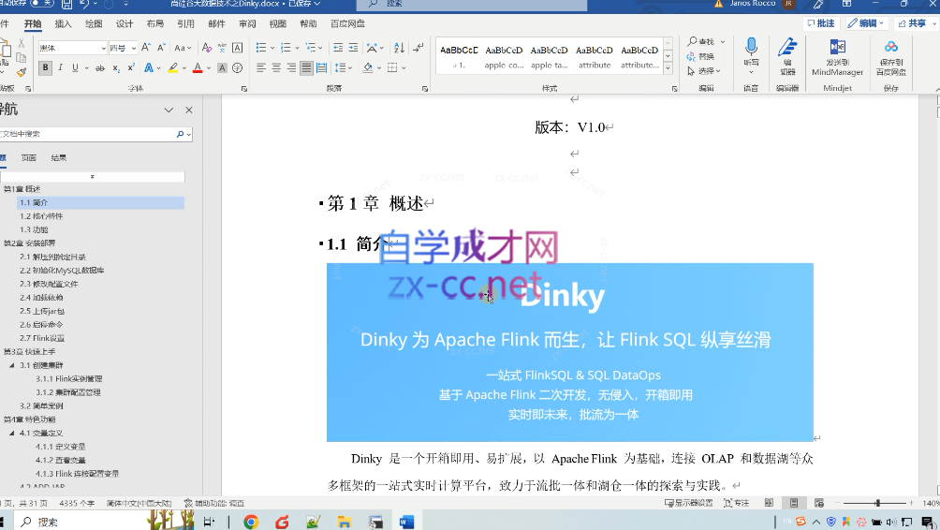The width and height of the screenshot is (940, 530).
Task: Open the Editor pen icon
Action: 787,47
